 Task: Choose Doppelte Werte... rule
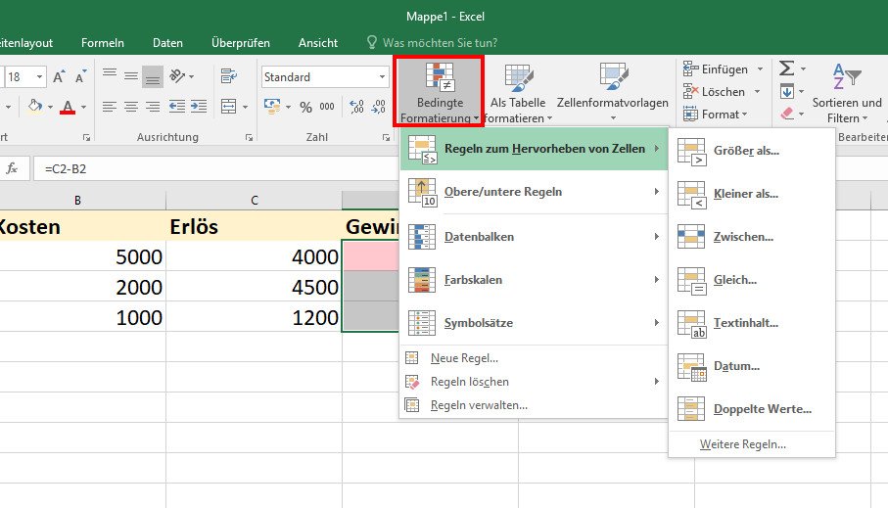point(752,409)
